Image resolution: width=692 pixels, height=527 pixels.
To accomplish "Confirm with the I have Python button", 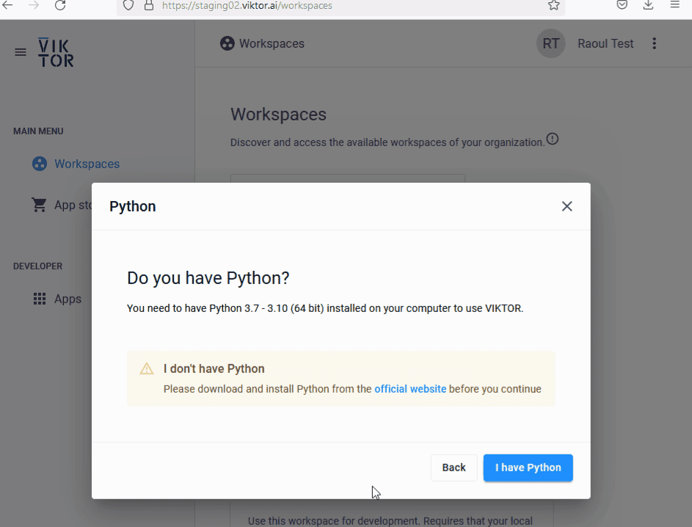I will coord(528,468).
